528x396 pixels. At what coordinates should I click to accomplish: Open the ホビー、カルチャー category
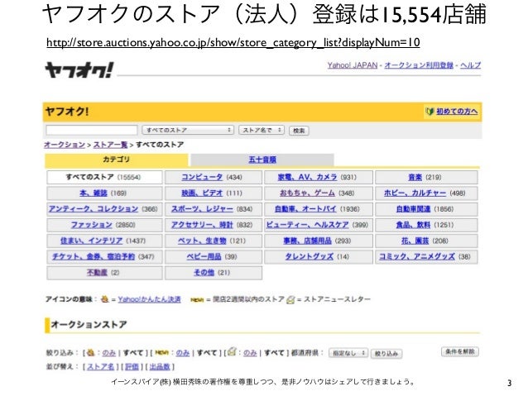point(415,193)
